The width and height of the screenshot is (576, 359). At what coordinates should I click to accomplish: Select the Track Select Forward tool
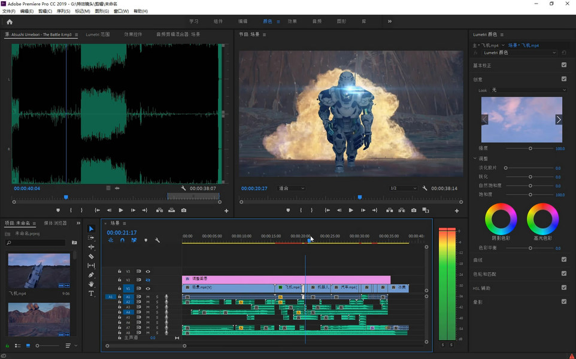(x=91, y=238)
